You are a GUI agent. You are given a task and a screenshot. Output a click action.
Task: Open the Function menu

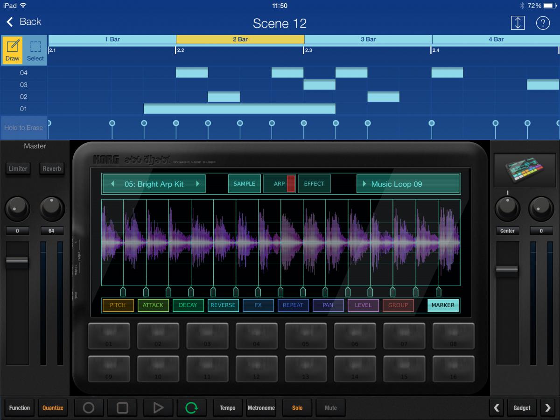pyautogui.click(x=20, y=408)
